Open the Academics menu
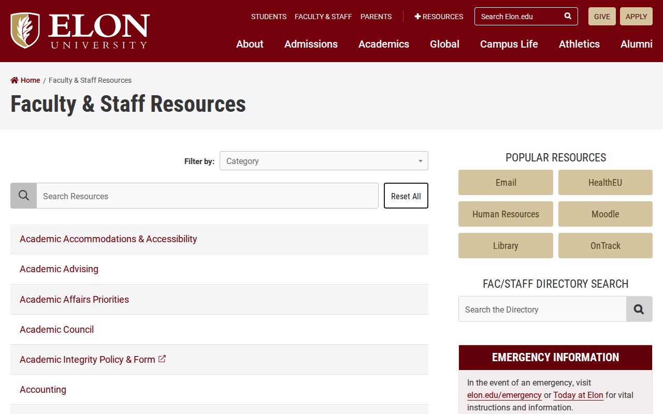The image size is (663, 414). pyautogui.click(x=384, y=44)
